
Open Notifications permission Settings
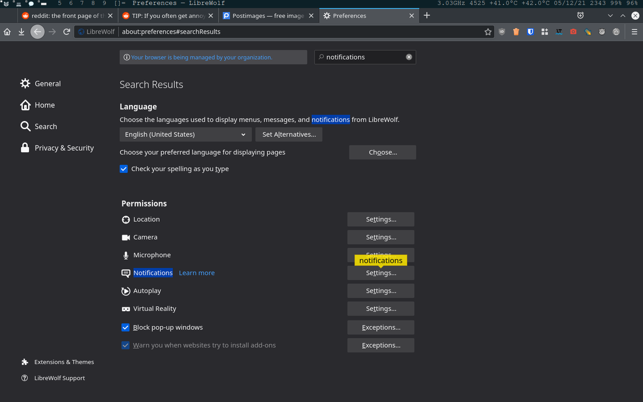[381, 274]
